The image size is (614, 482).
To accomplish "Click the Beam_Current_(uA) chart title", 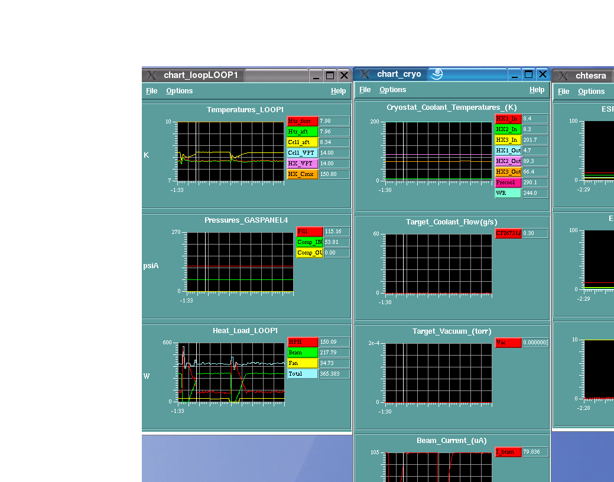I will coord(451,441).
